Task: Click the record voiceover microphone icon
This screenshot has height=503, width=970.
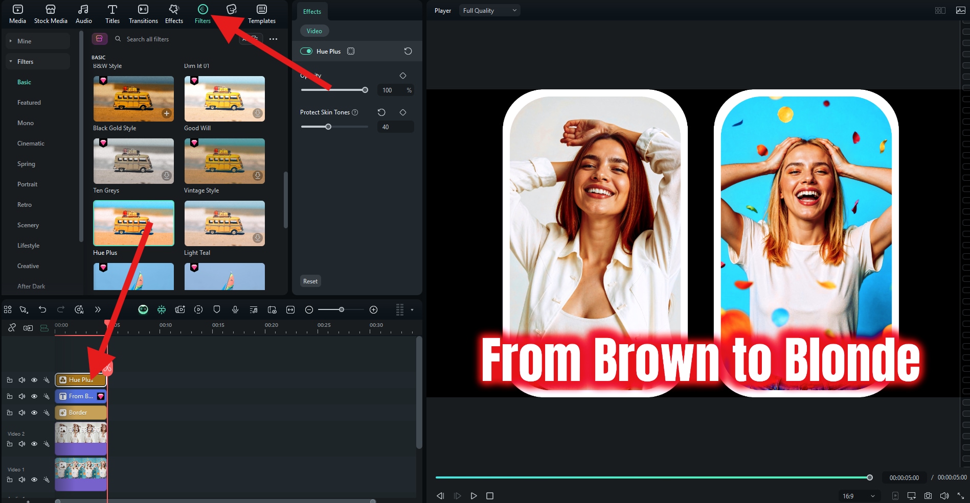Action: (x=235, y=309)
